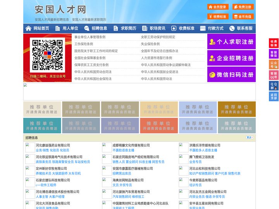The width and height of the screenshot is (279, 209).
Task: Click the phone icon beside 联系客服
Action: click(232, 28)
